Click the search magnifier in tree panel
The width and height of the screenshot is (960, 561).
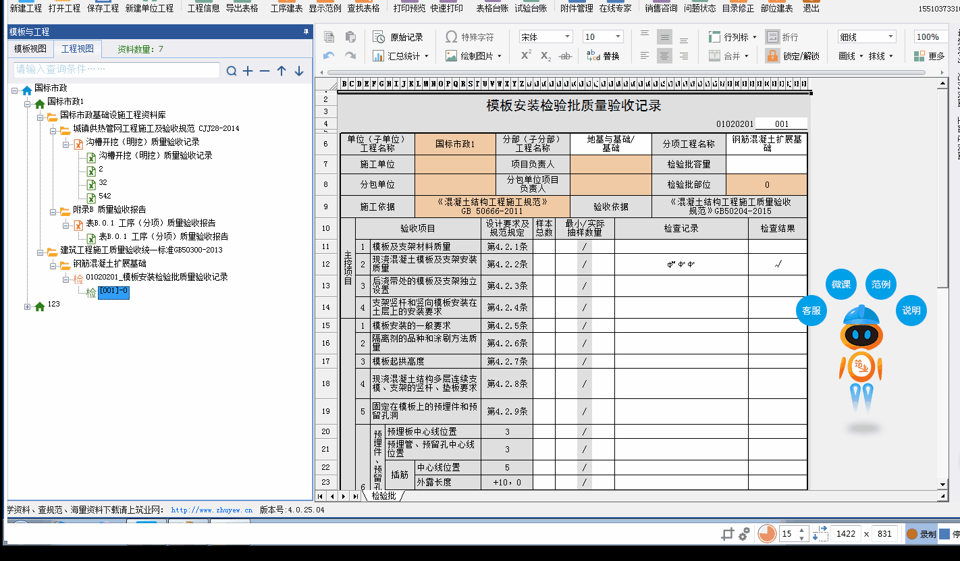tap(232, 71)
